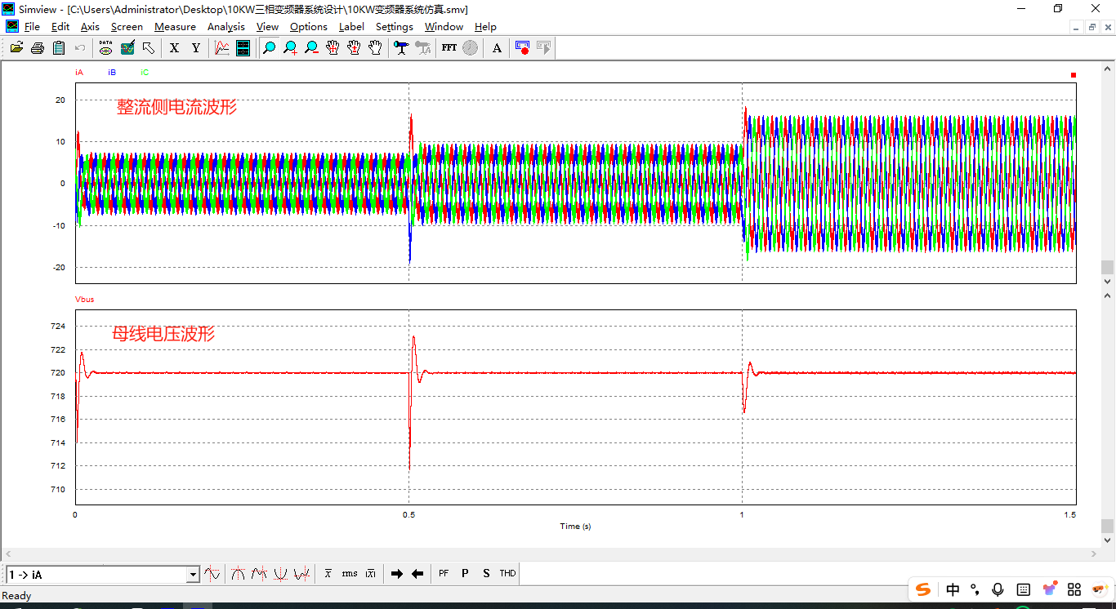Screen dimensions: 1116x609
Task: Click the X axis settings button
Action: tap(174, 48)
